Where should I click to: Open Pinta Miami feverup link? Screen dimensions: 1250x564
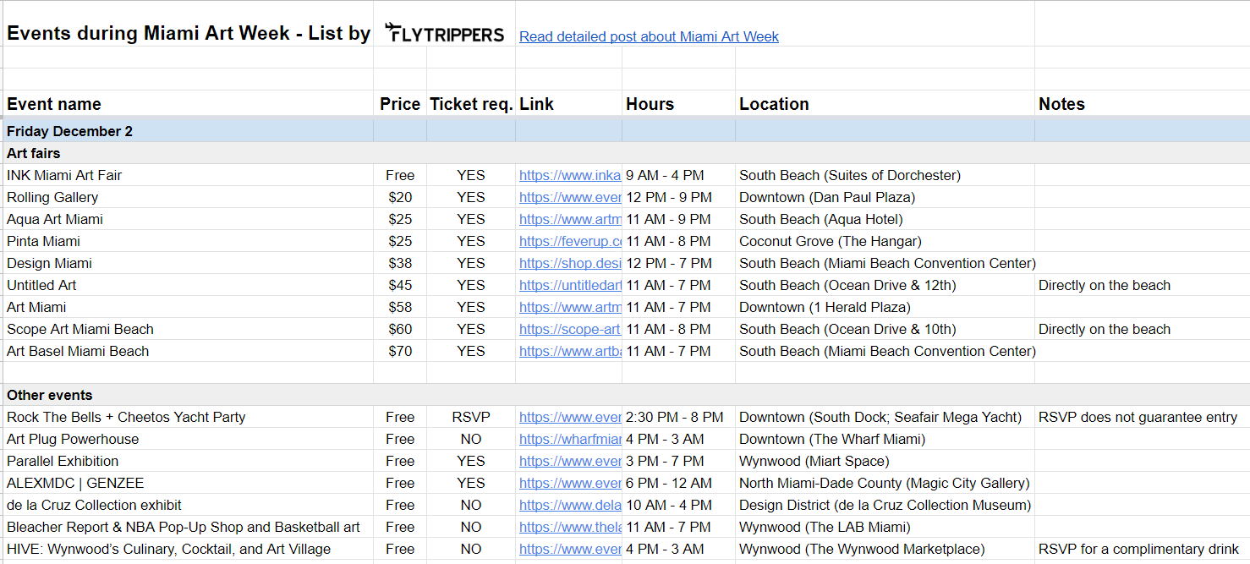coord(570,241)
